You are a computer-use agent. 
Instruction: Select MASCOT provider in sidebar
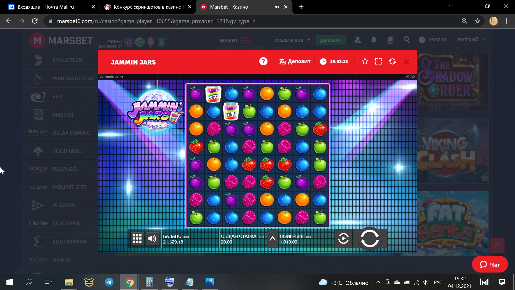62,115
